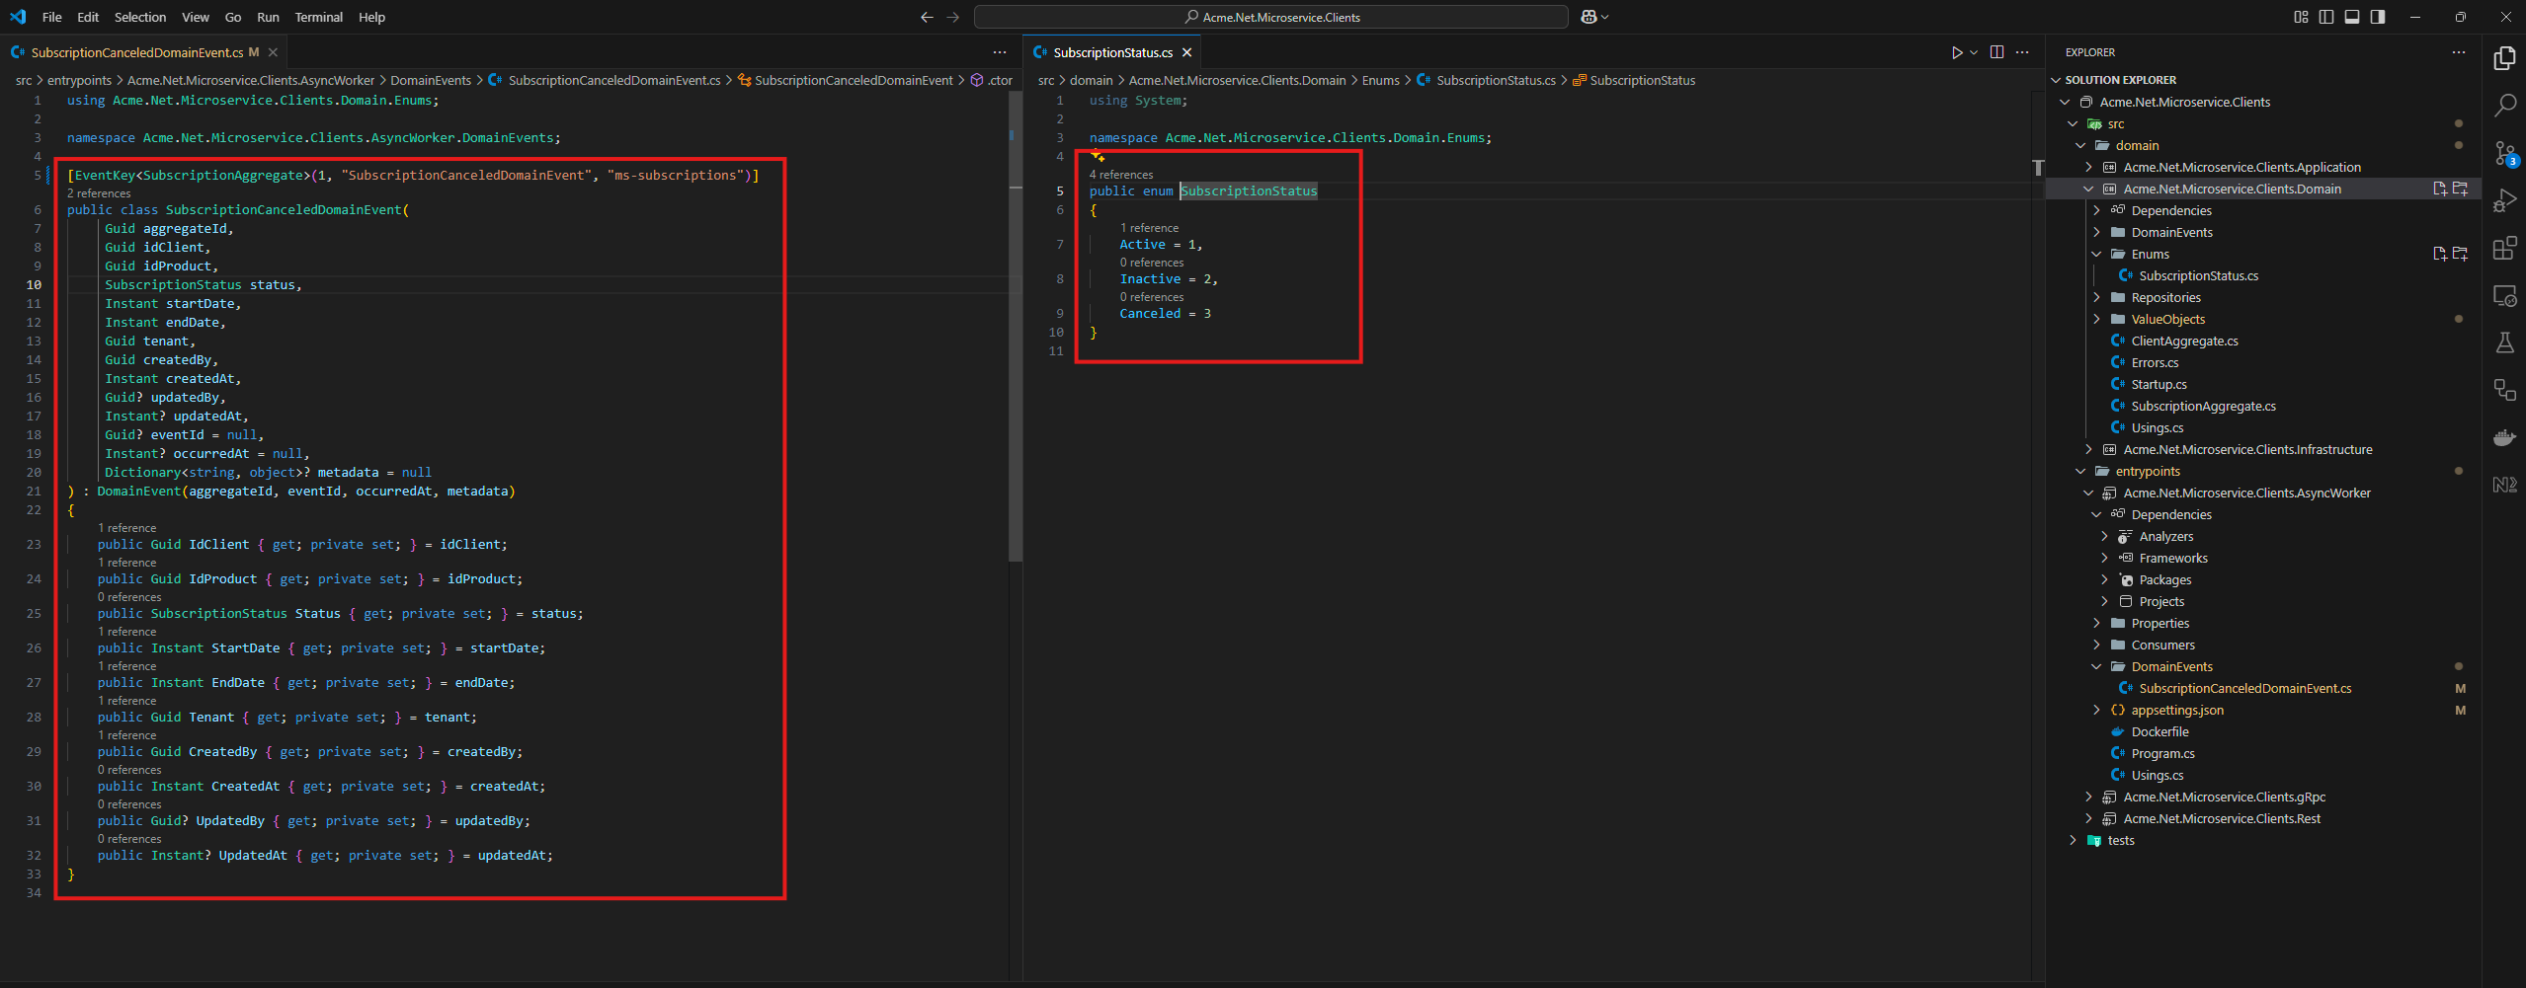Open the Help menu
2526x988 pixels.
click(x=371, y=17)
